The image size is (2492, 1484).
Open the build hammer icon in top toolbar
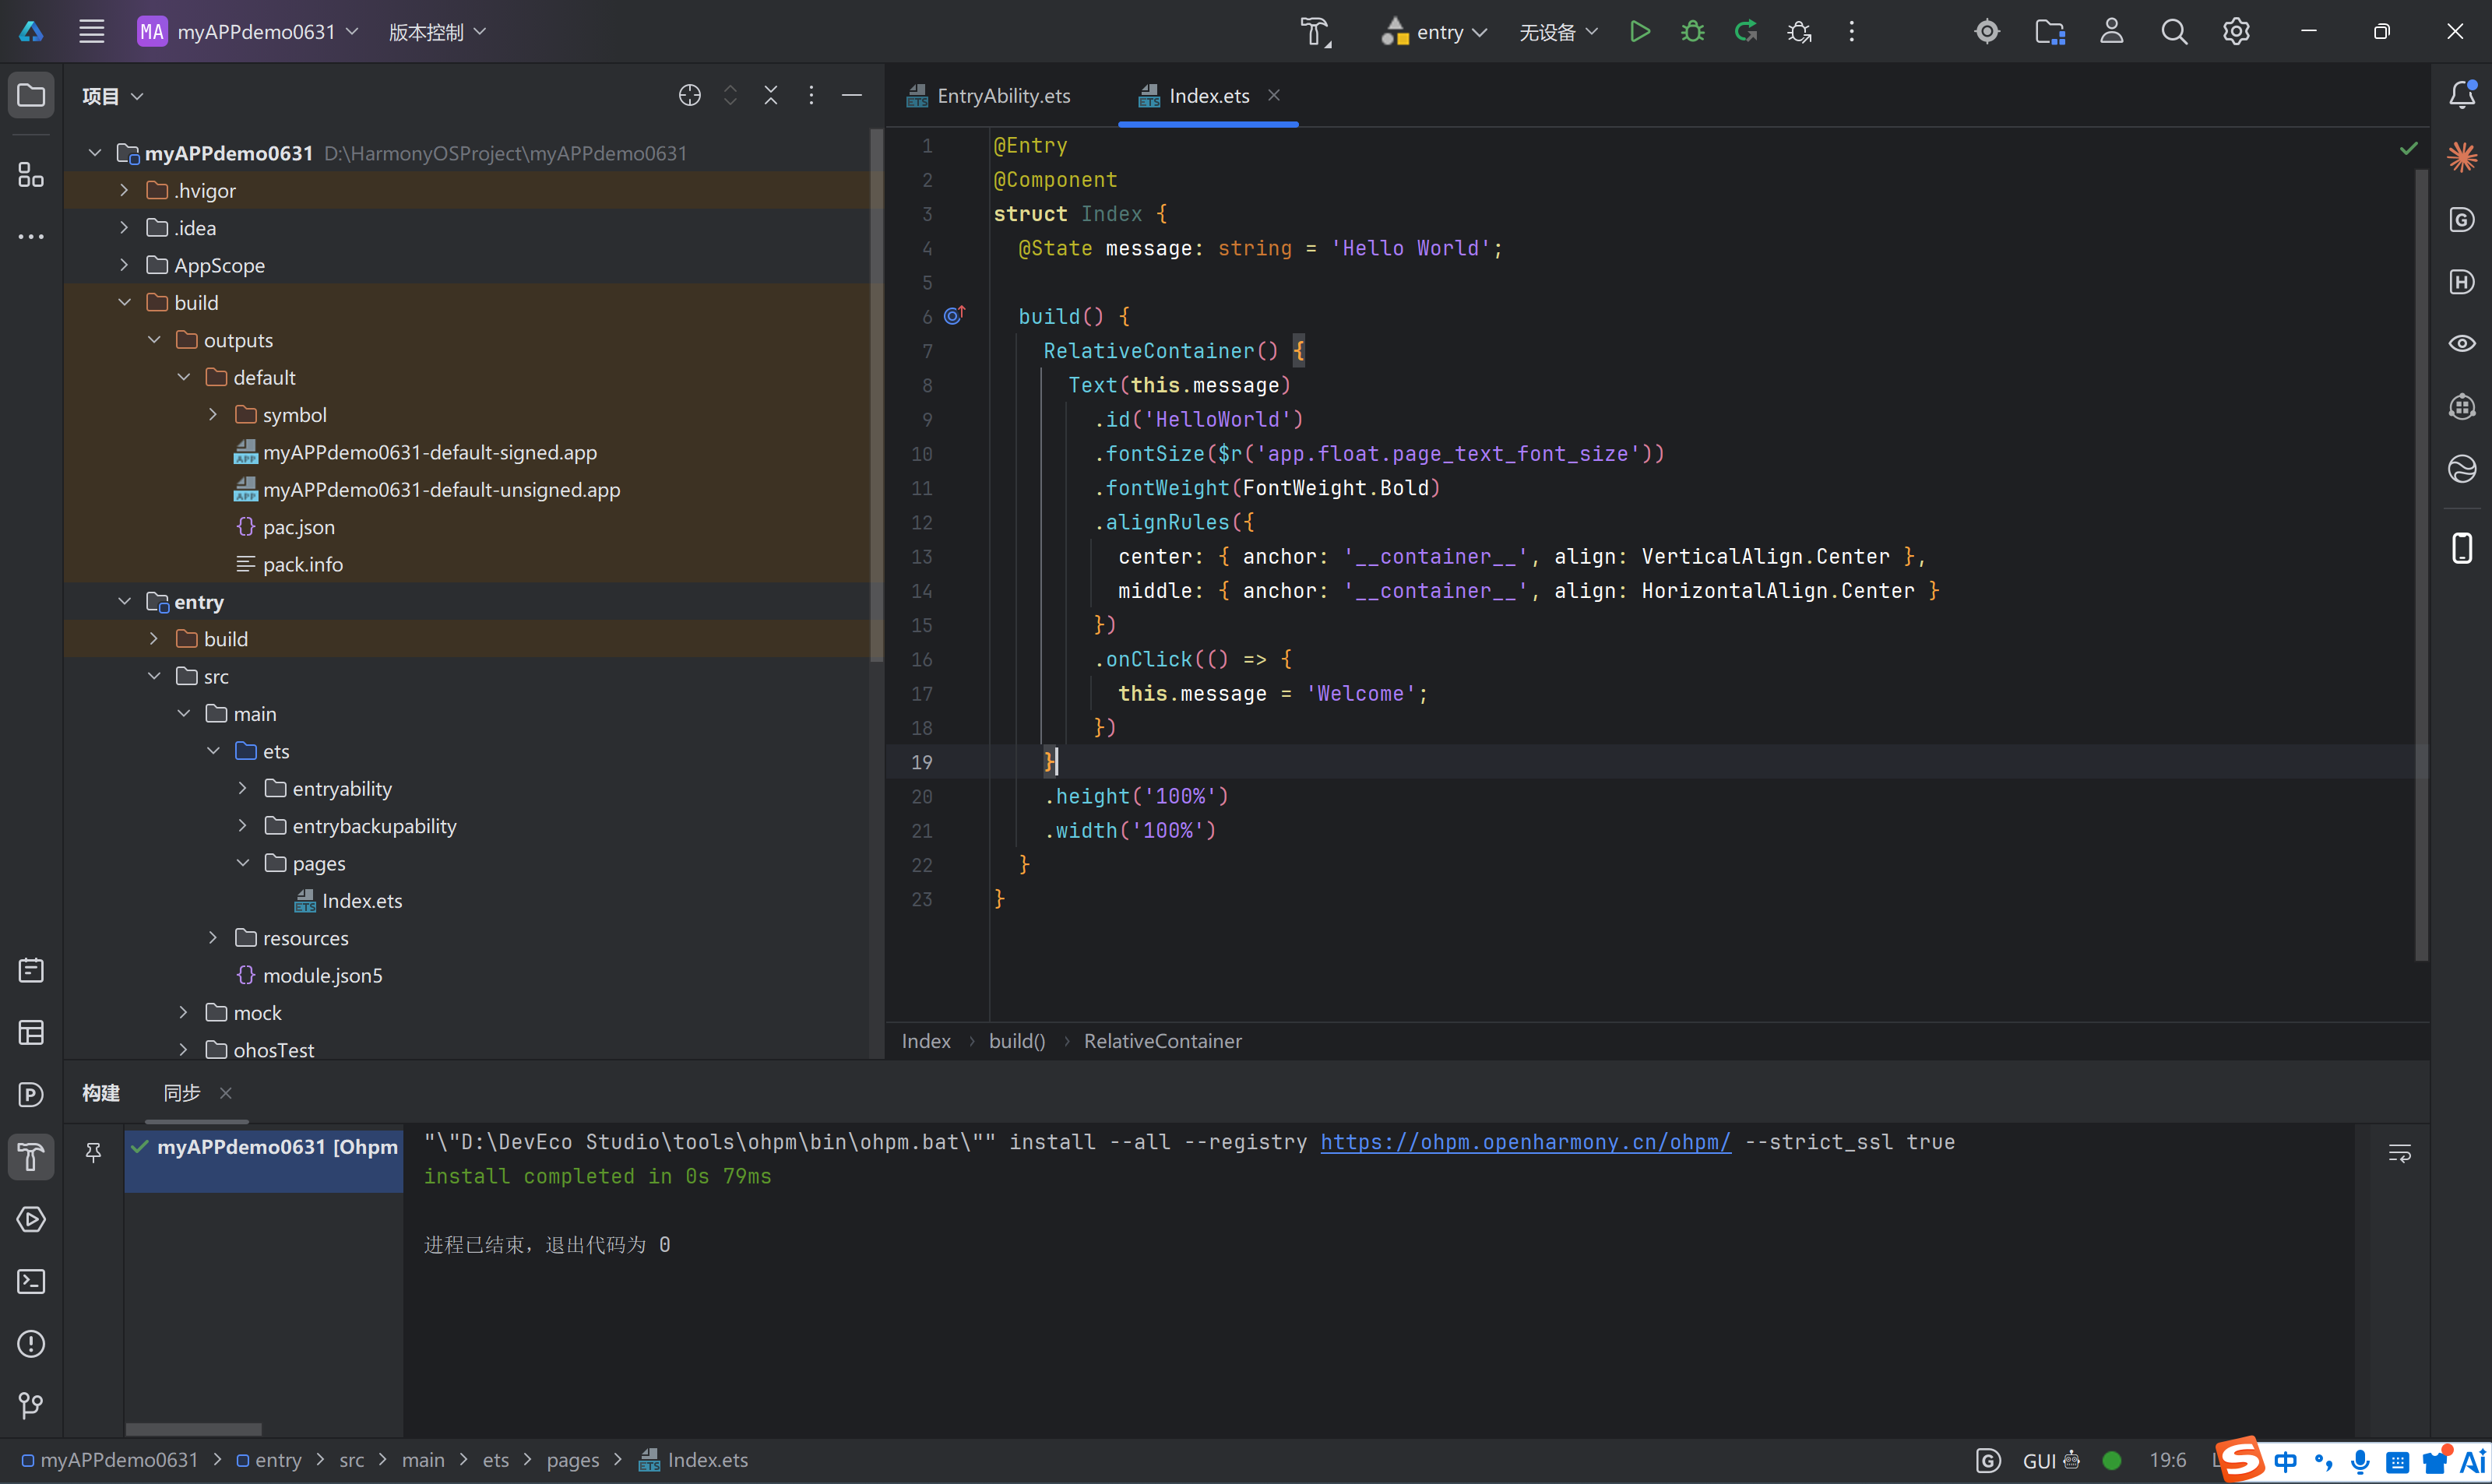click(x=1316, y=32)
